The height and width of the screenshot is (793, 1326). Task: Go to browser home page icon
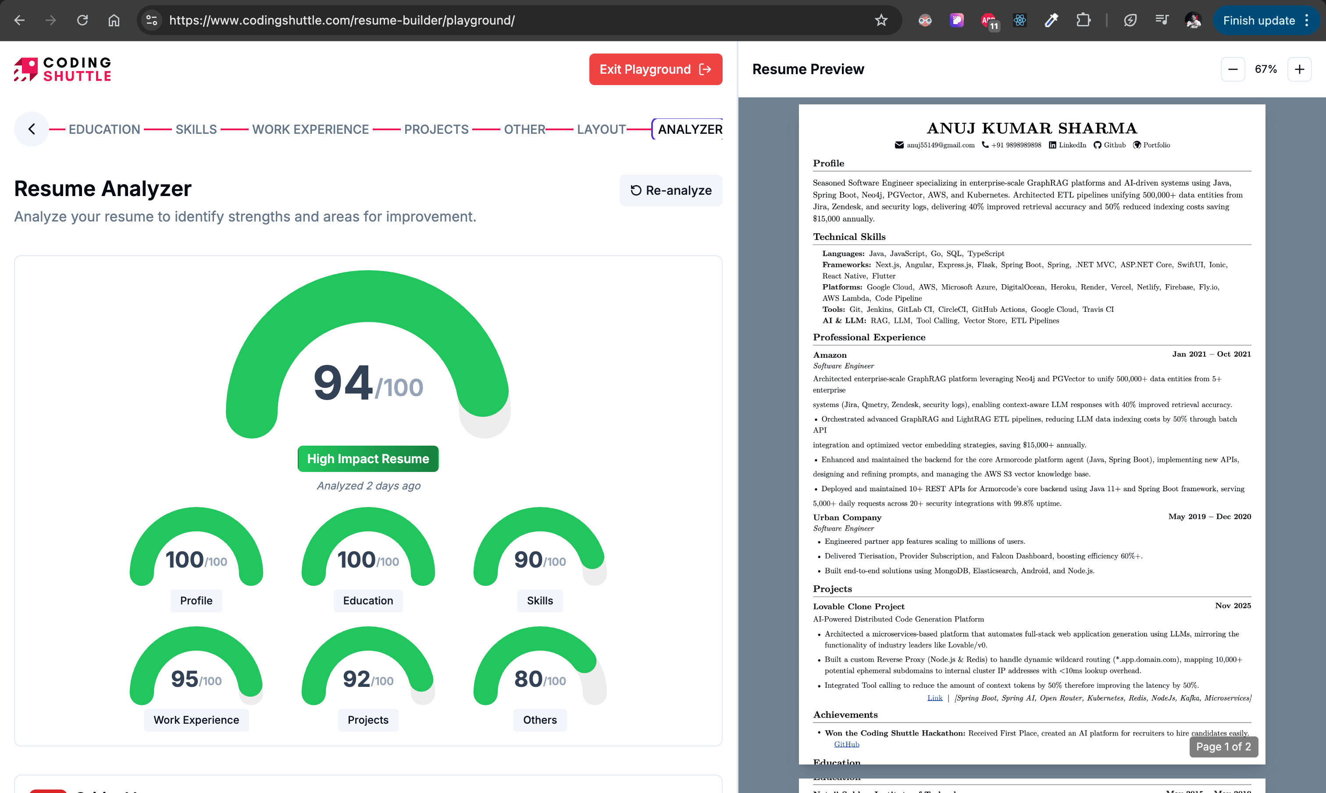pos(114,20)
